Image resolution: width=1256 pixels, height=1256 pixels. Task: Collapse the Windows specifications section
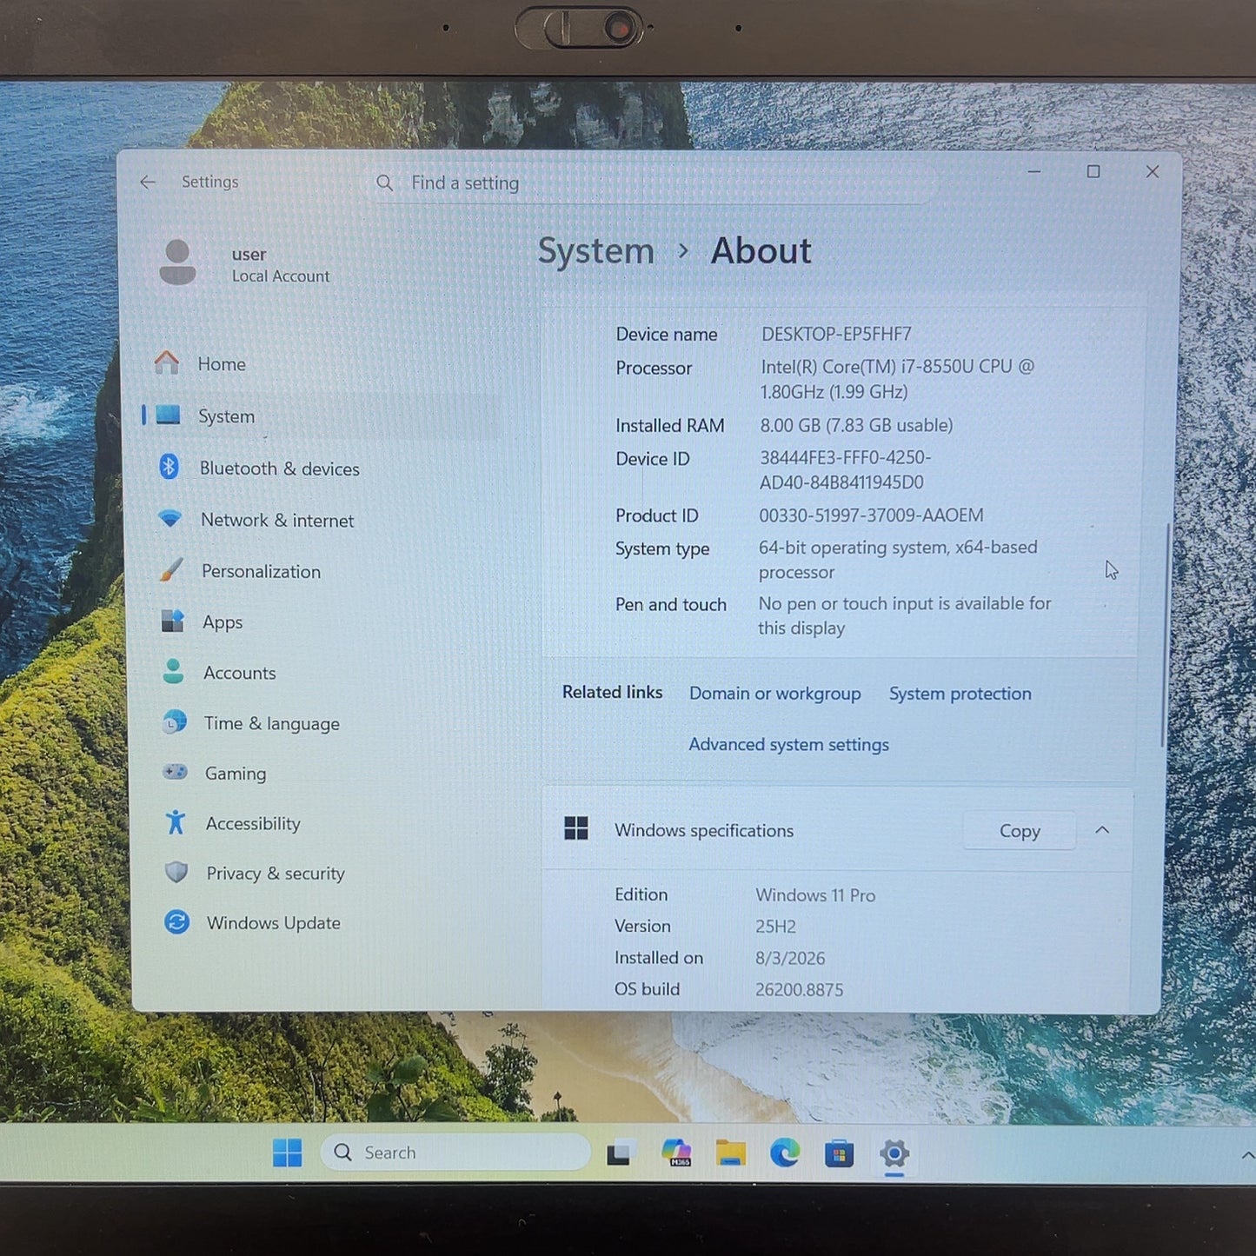(1102, 830)
